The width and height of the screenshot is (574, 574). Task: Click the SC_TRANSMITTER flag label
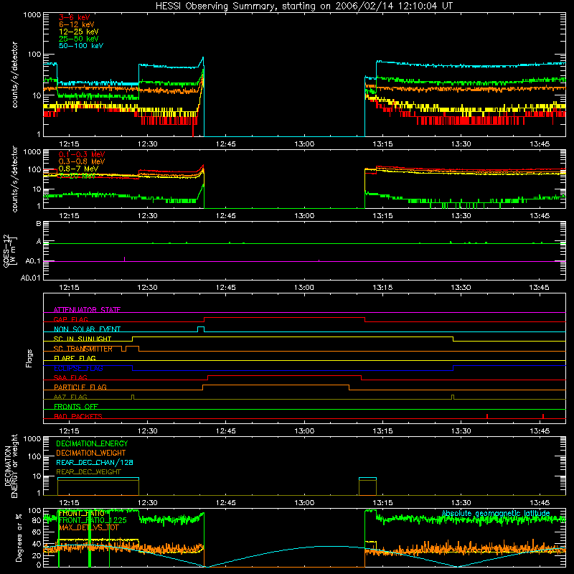[83, 349]
